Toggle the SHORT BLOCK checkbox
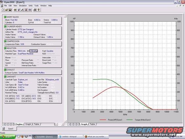 click(5, 17)
